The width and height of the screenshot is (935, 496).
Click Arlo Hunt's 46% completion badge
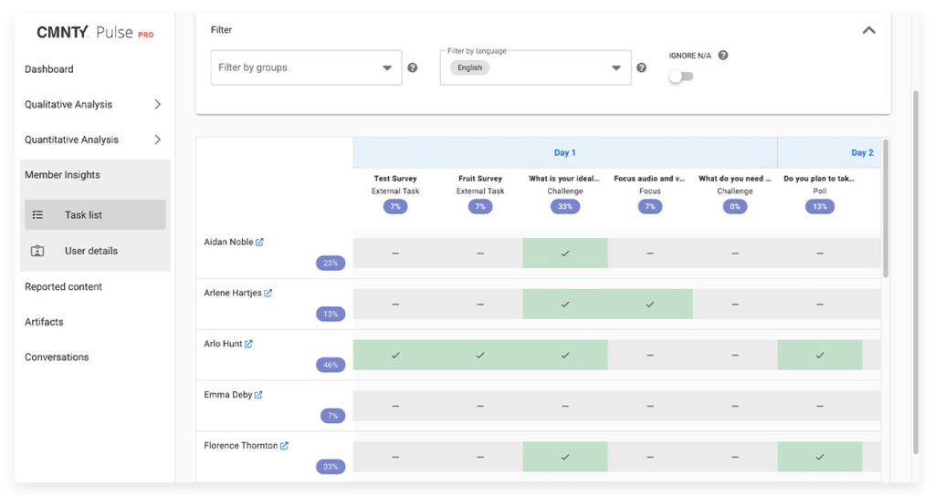[331, 365]
